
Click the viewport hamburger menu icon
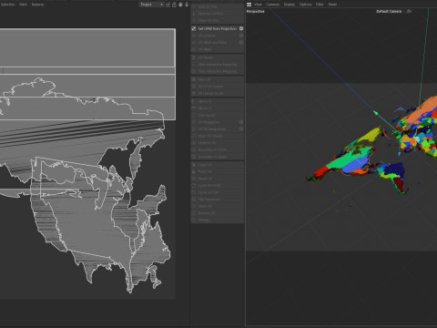tap(249, 5)
